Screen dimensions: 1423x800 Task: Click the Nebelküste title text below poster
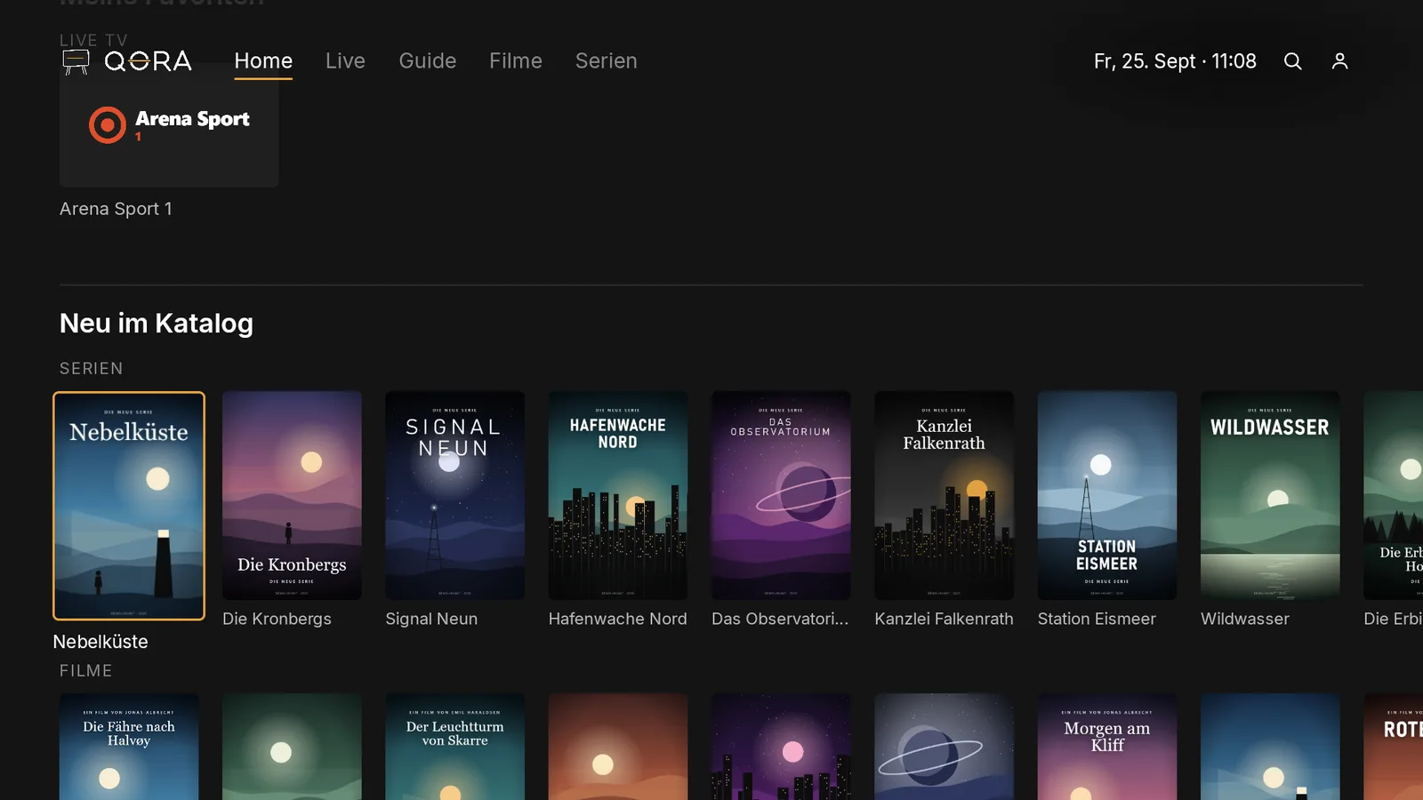pos(100,642)
